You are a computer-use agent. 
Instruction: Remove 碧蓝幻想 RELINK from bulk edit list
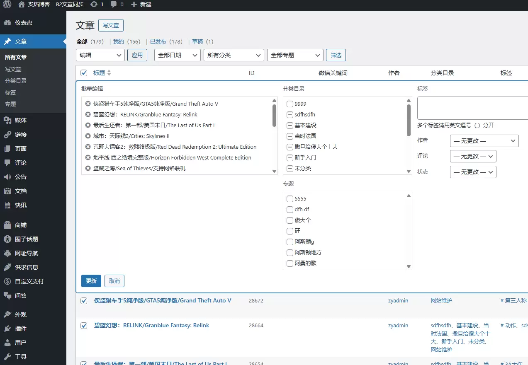88,114
